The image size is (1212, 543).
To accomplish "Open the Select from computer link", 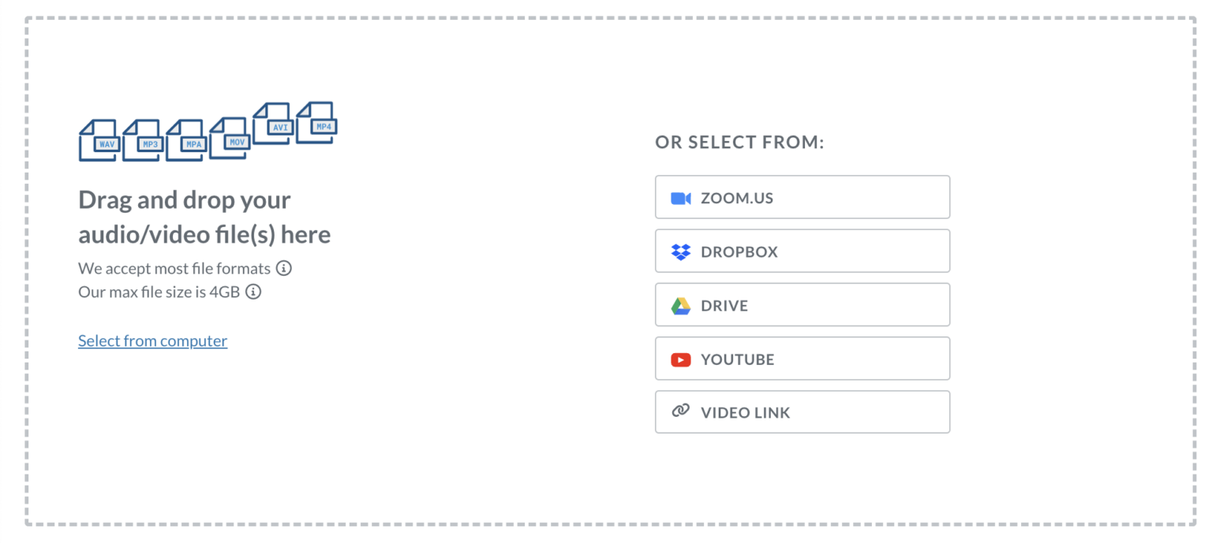I will (x=152, y=340).
